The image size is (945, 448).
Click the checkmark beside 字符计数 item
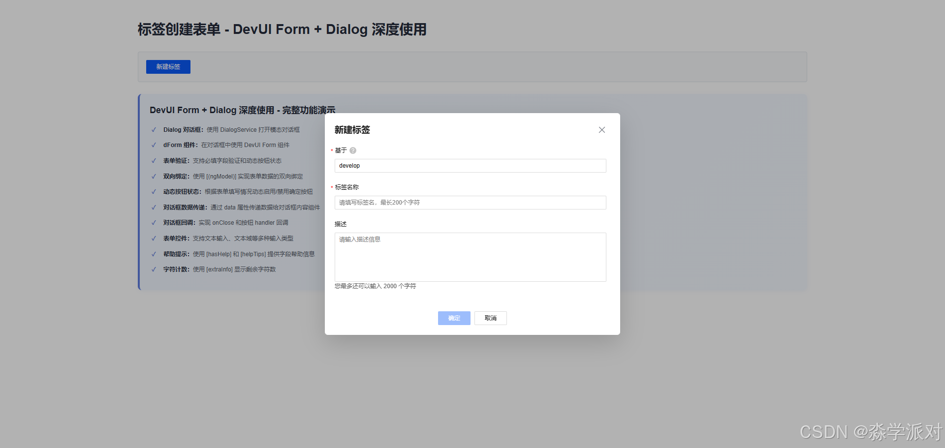tap(154, 269)
